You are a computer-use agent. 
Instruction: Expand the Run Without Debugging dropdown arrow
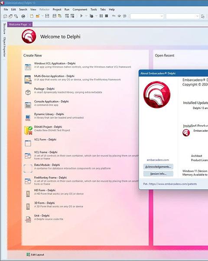coord(96,16)
